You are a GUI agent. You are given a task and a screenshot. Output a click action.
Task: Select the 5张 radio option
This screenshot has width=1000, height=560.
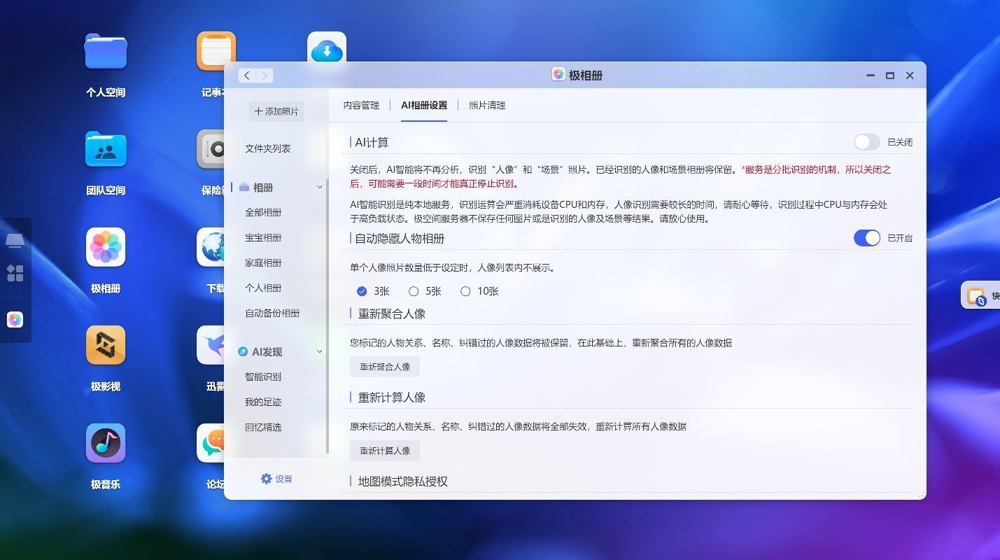[414, 291]
